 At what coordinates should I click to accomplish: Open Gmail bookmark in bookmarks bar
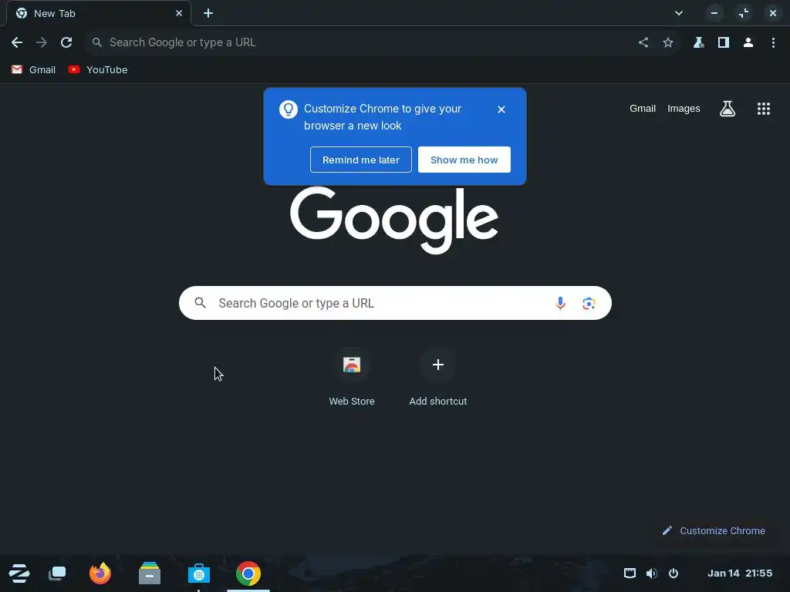point(33,69)
